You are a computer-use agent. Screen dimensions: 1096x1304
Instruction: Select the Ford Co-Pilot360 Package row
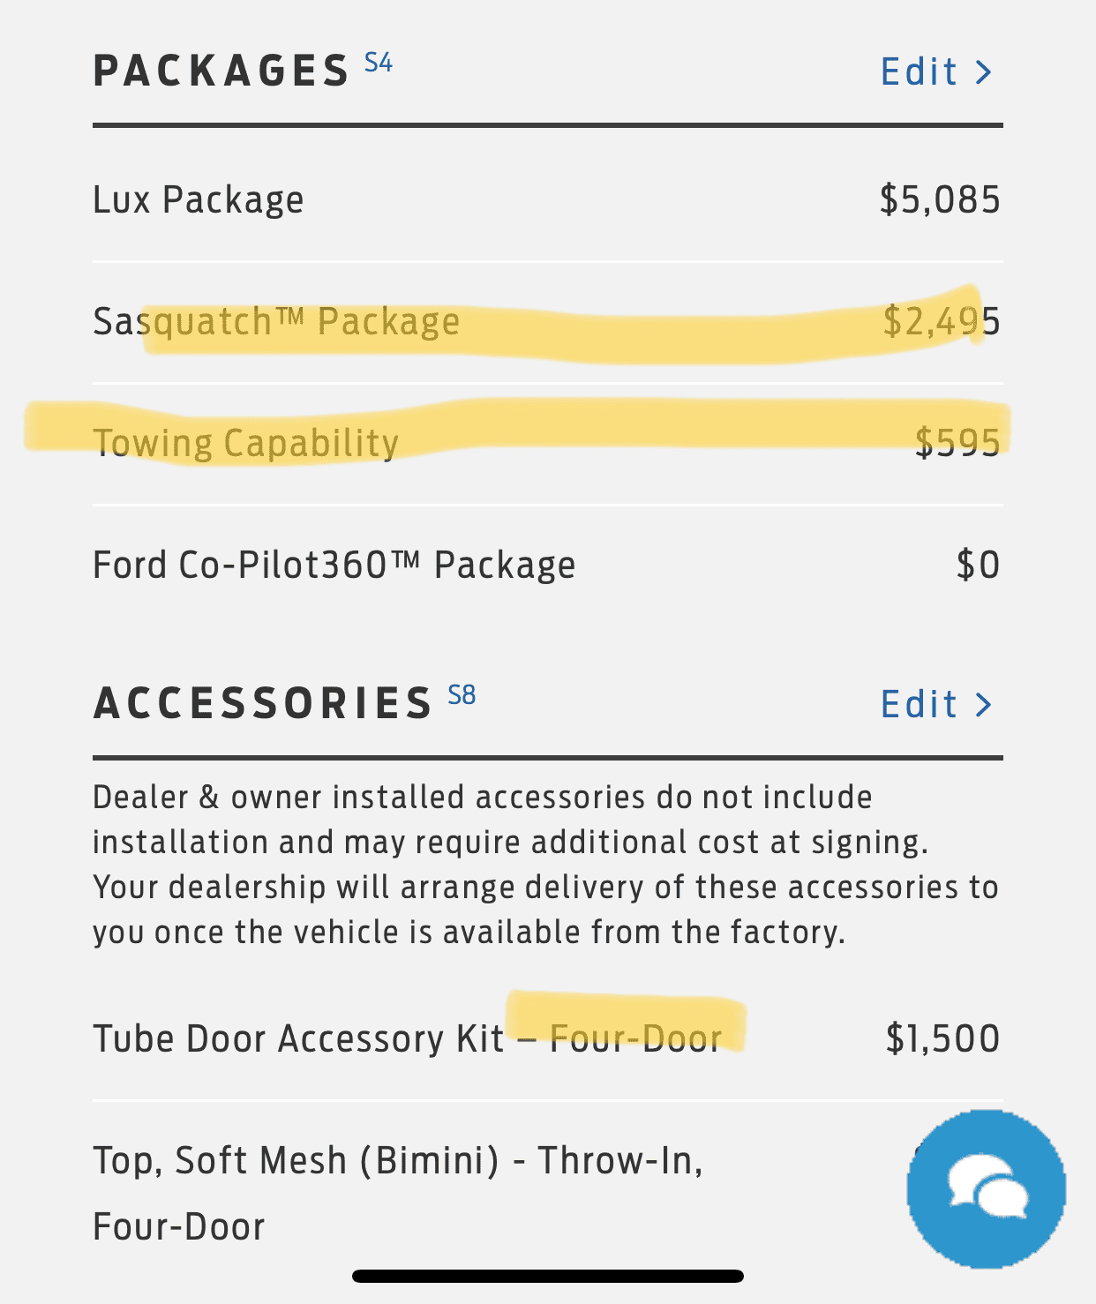tap(547, 566)
